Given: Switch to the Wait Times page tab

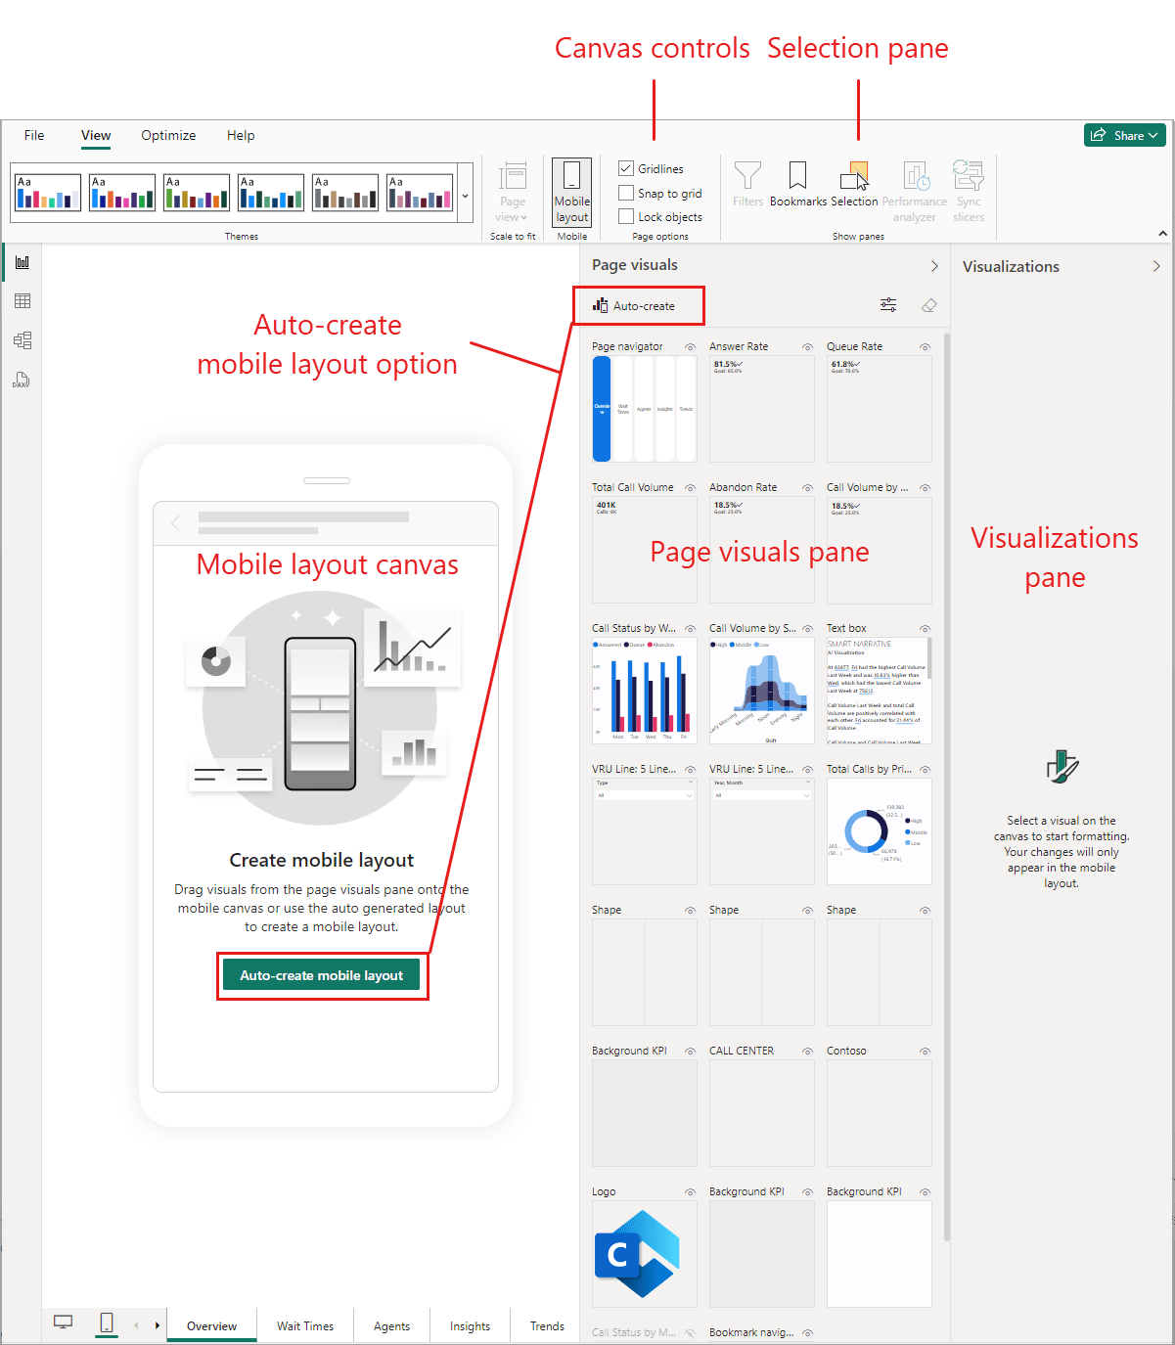Looking at the screenshot, I should point(304,1325).
